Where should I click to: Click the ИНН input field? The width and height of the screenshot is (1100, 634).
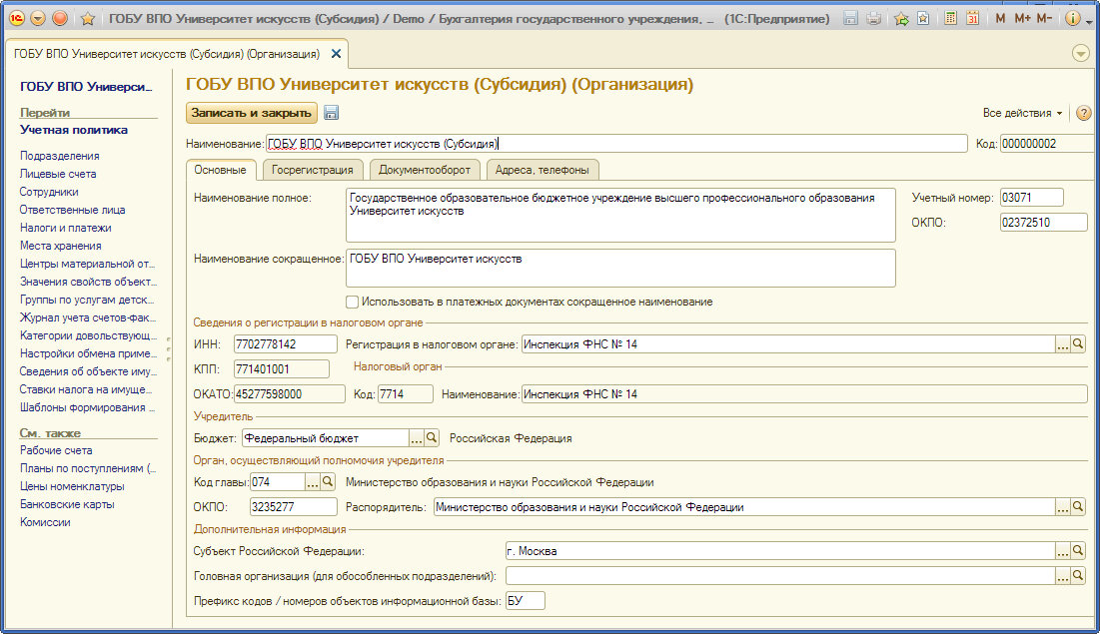pyautogui.click(x=285, y=344)
